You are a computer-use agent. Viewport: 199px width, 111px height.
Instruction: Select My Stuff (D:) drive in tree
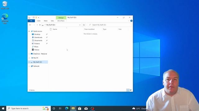(38, 62)
